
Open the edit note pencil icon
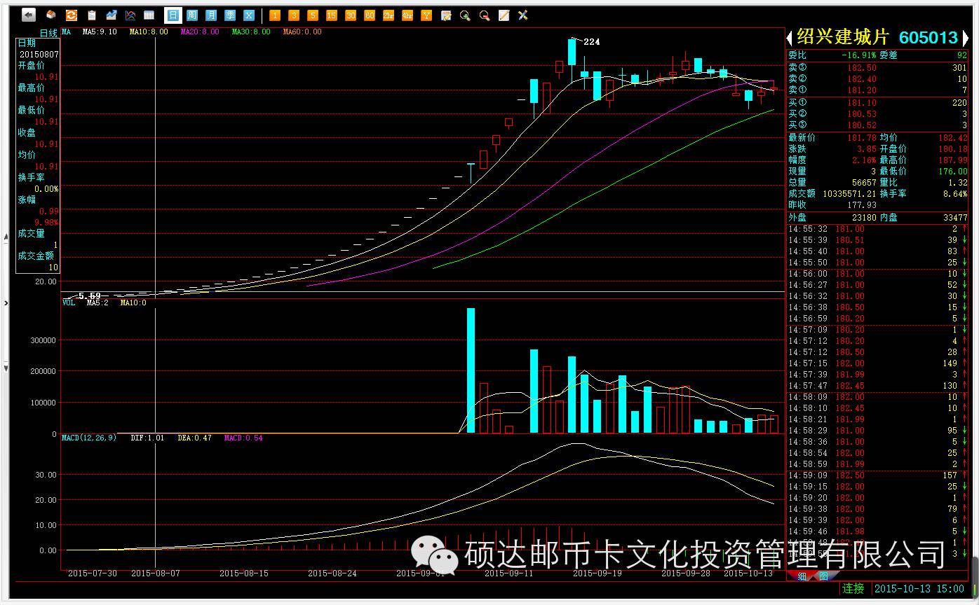point(504,15)
